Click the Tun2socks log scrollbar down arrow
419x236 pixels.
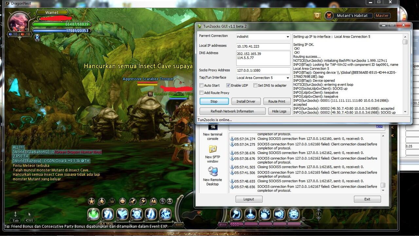pos(405,112)
